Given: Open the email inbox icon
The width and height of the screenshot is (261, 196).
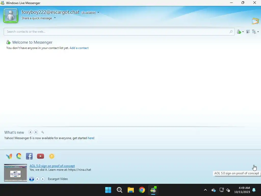Looking at the screenshot, I should 255,21.
